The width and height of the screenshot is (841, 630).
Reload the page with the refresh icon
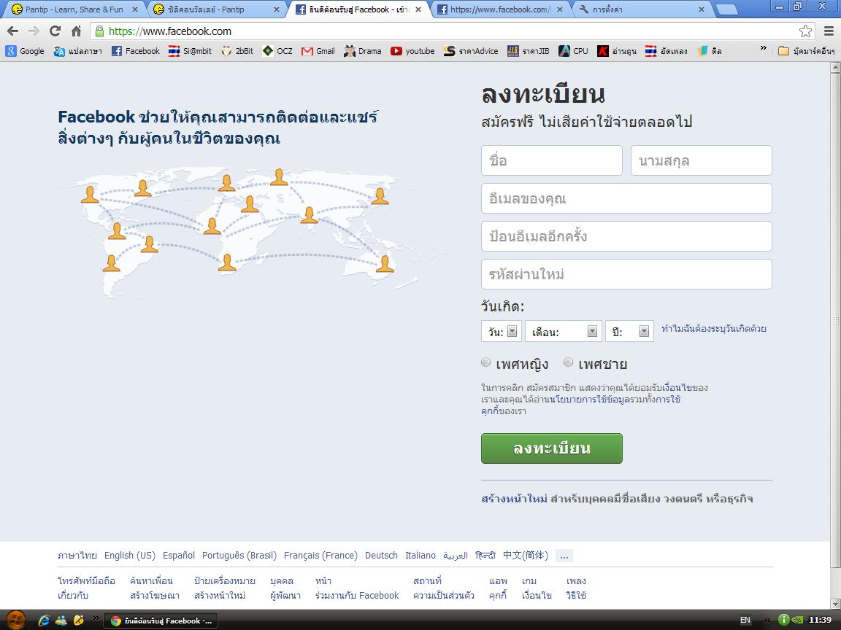pyautogui.click(x=55, y=31)
